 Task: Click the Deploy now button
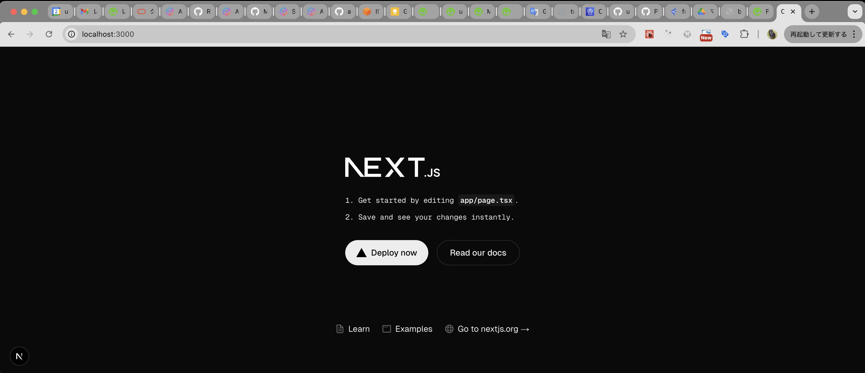coord(386,253)
